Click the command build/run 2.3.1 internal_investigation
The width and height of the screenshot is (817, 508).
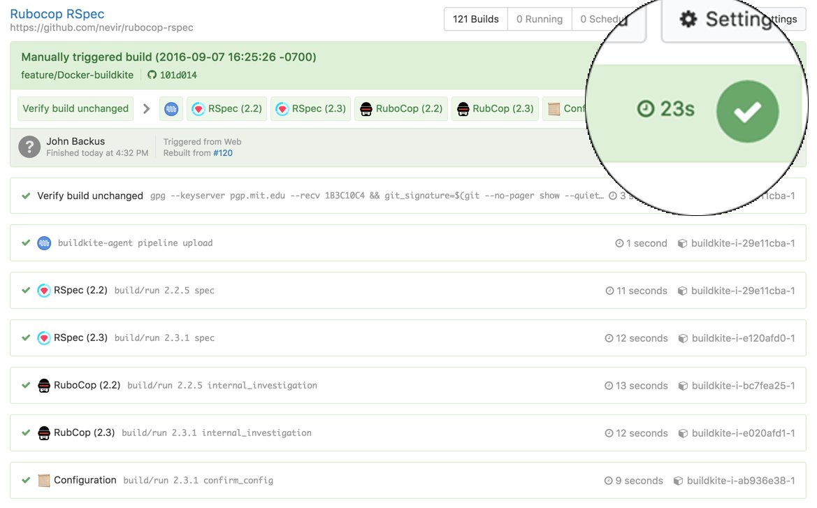pos(216,433)
